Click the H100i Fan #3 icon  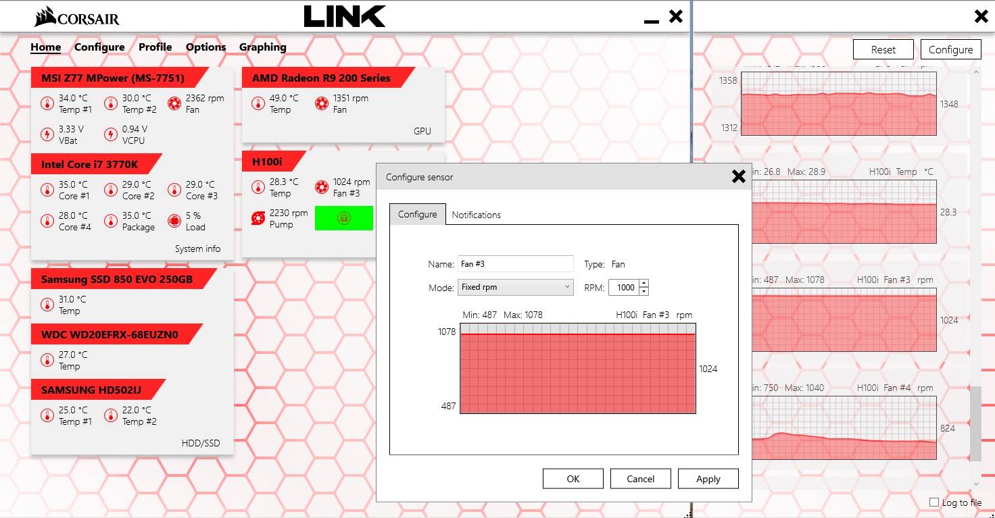(x=322, y=187)
